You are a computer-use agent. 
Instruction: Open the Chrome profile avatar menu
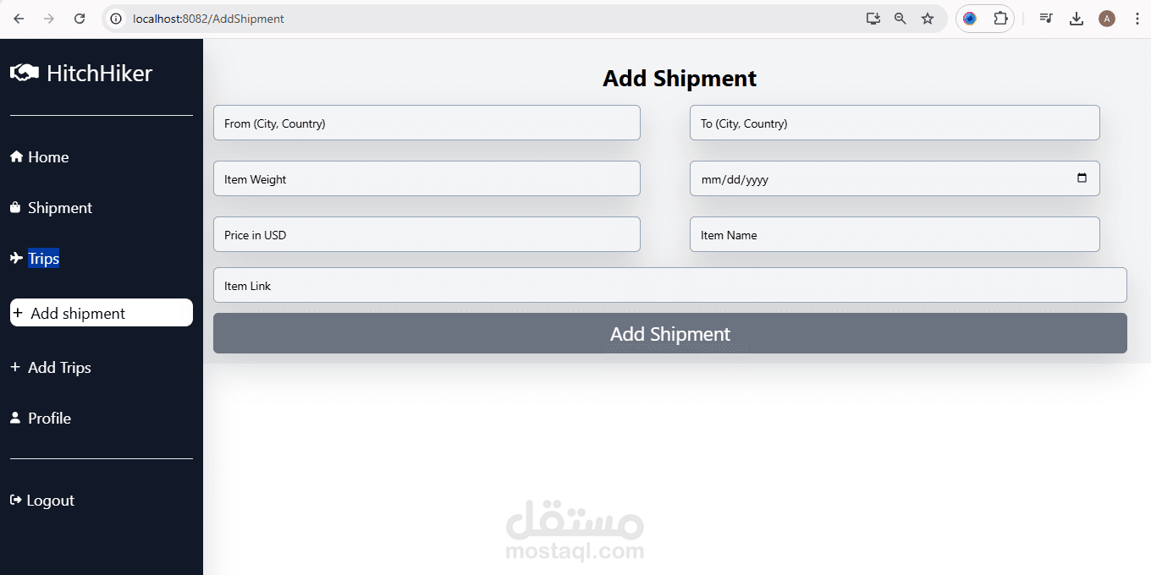coord(1107,19)
